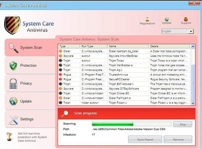This screenshot has height=149, width=202.
Task: Click orange icon of Dialer.Xpehbam.biz_dialer row
Action: pyautogui.click(x=60, y=51)
